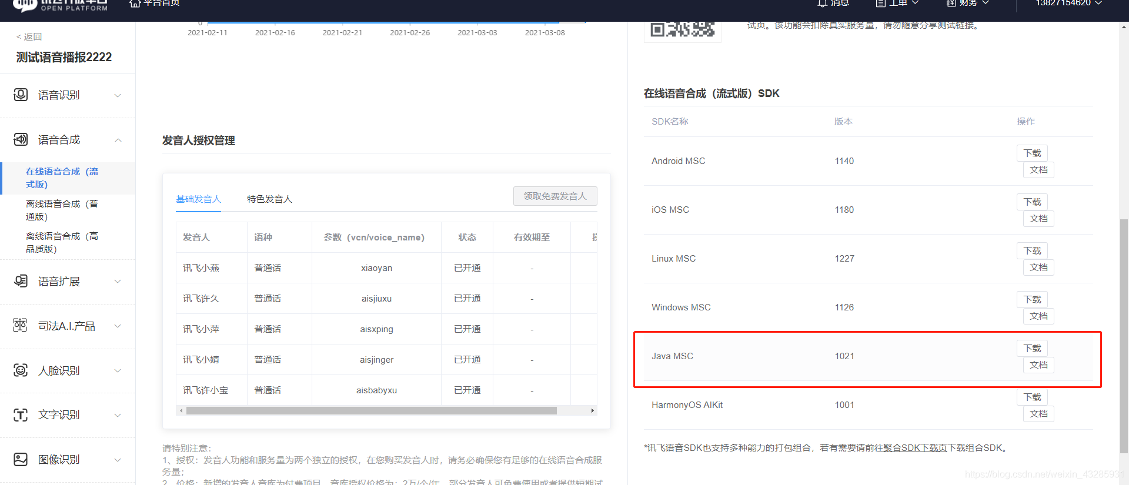This screenshot has width=1129, height=485.
Task: Click the 讯飞小燕 speaker name
Action: (201, 268)
